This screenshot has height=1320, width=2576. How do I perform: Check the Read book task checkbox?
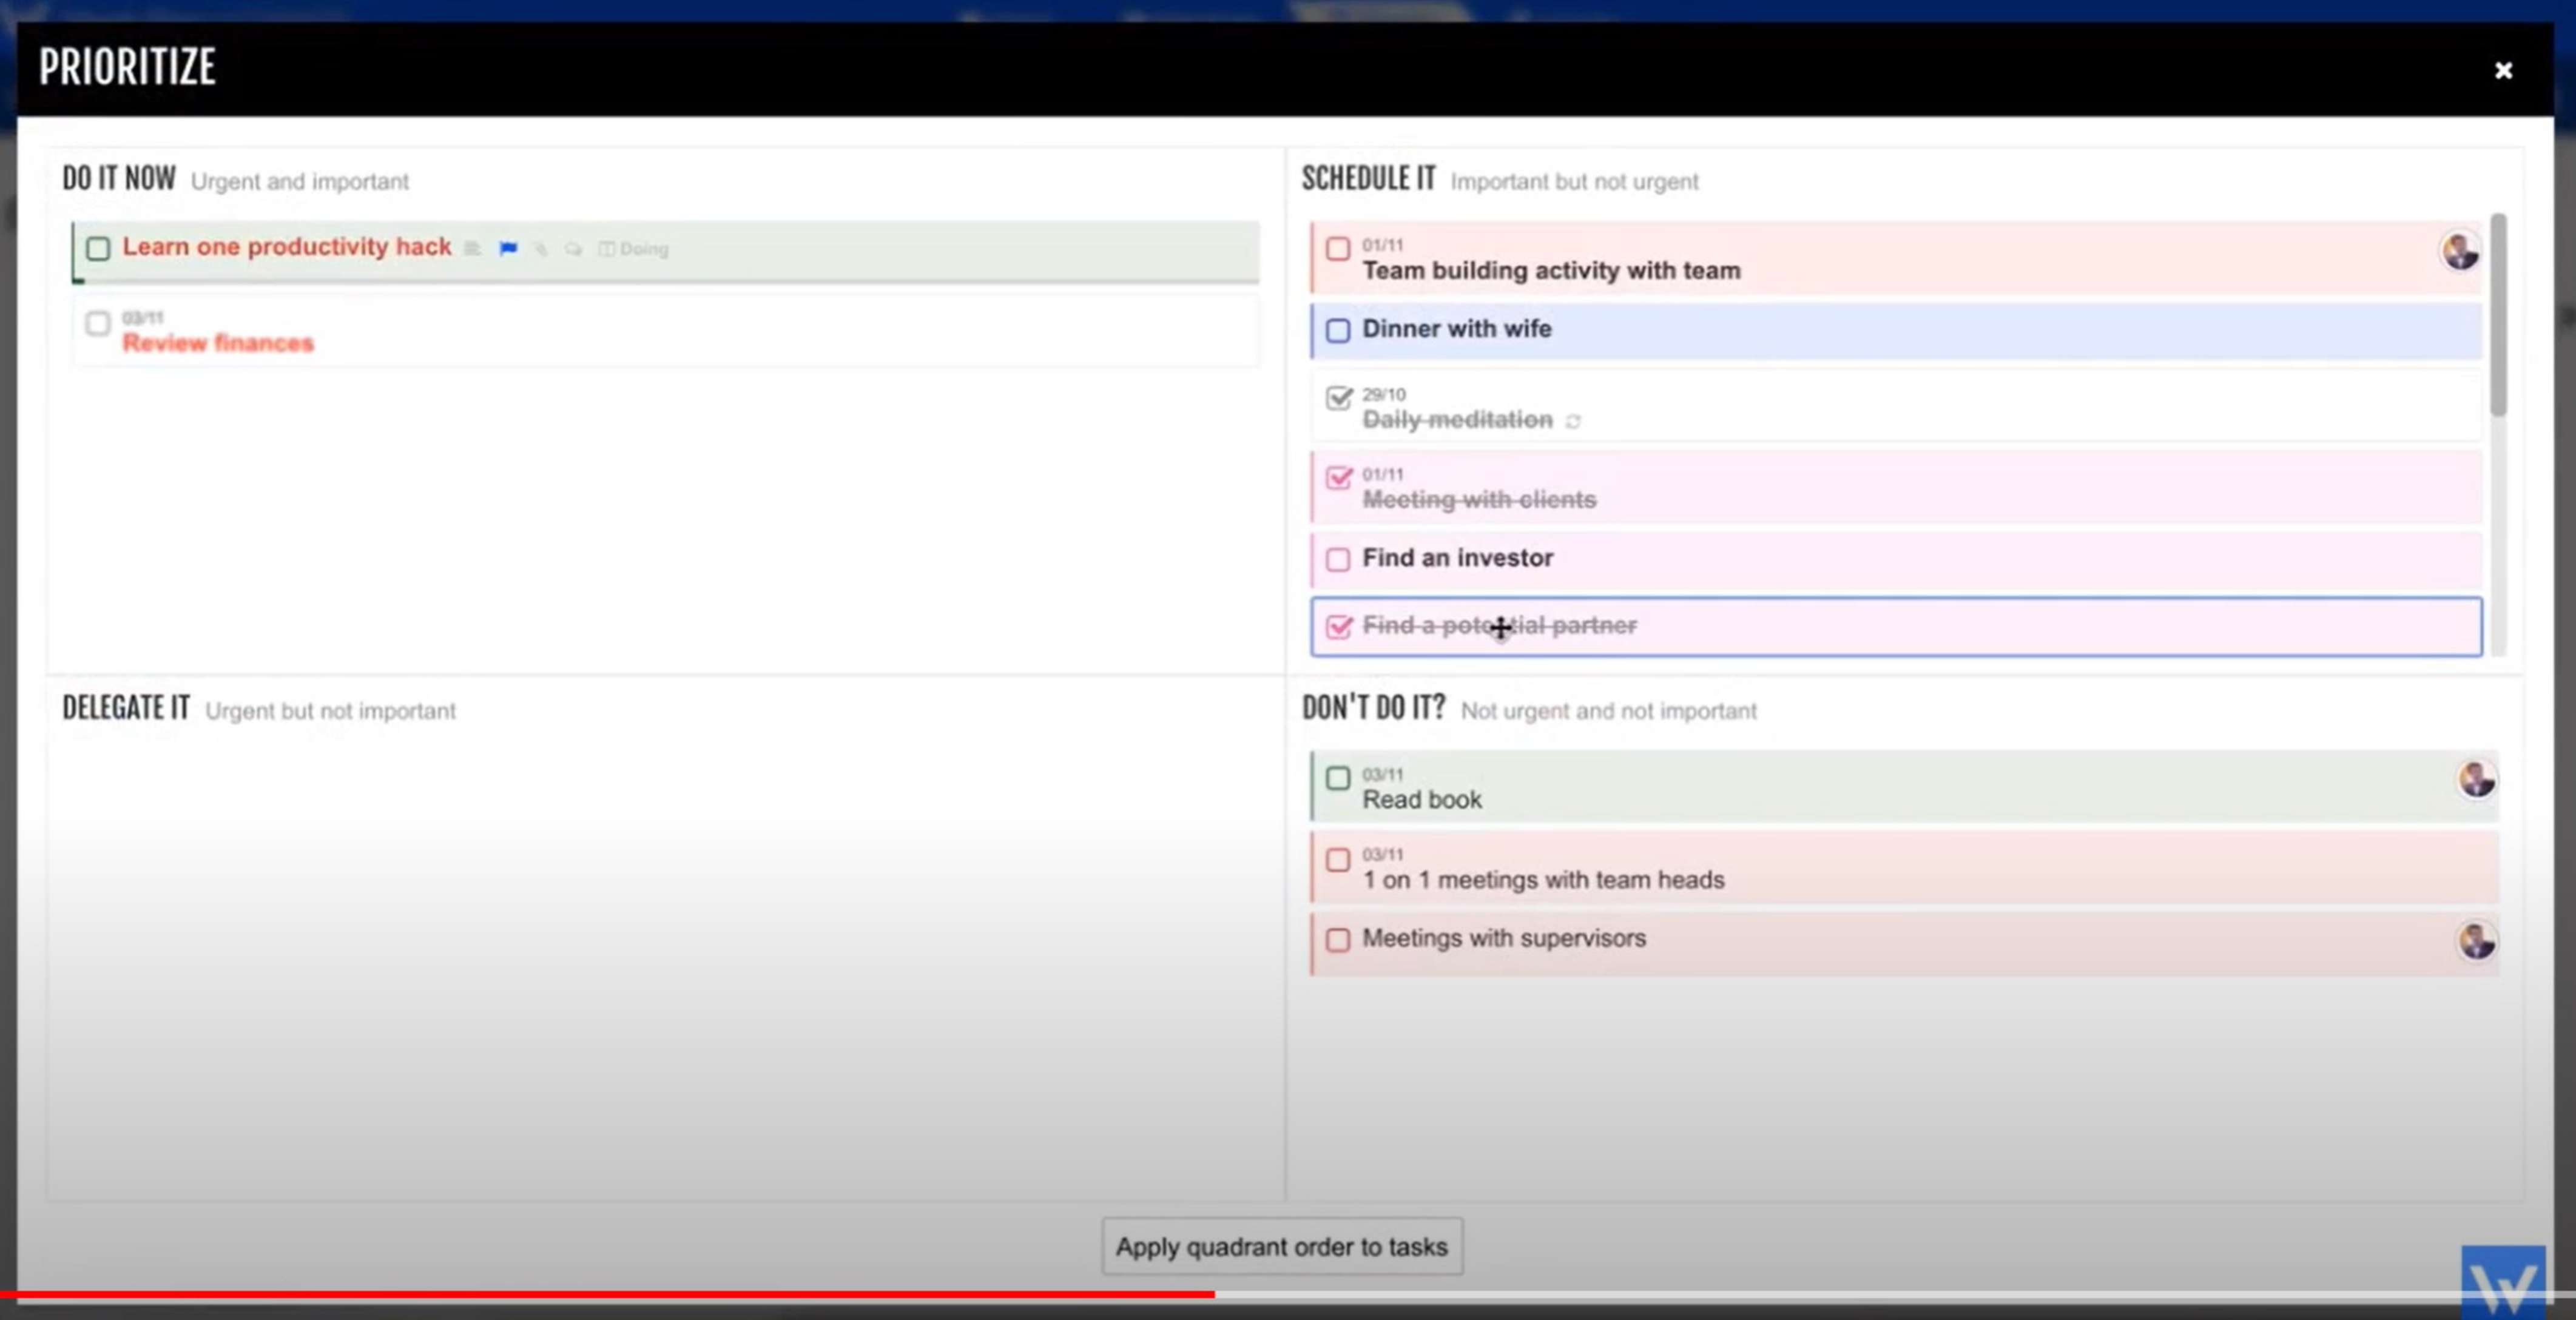pos(1337,778)
